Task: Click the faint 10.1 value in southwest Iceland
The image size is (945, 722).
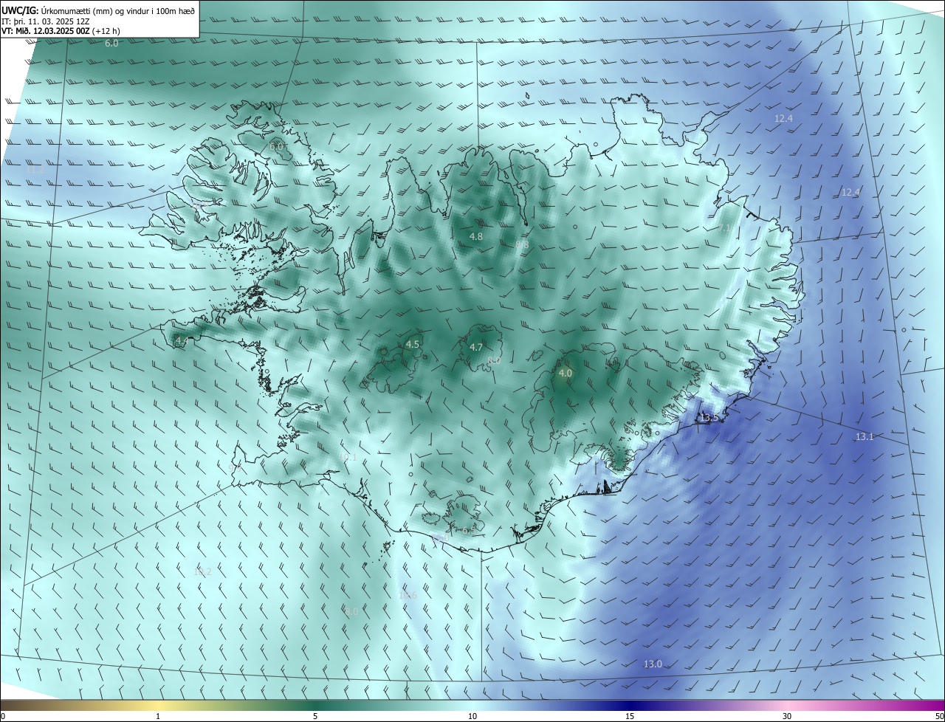Action: click(x=348, y=457)
